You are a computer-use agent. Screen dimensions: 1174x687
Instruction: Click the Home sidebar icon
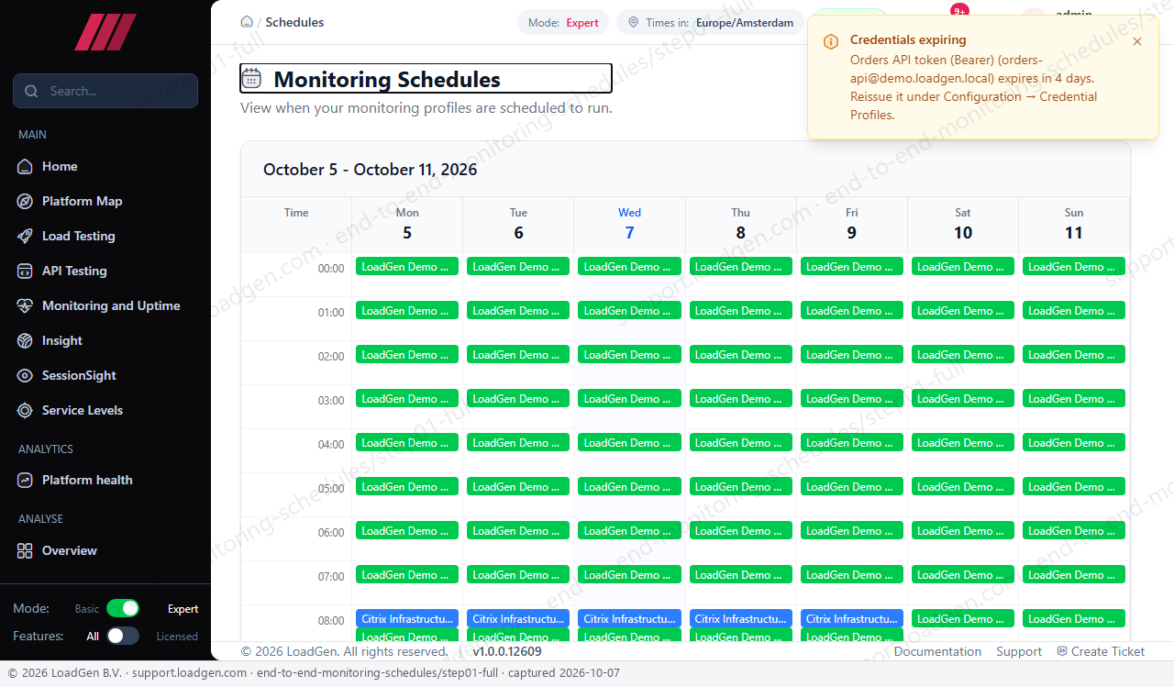point(25,166)
